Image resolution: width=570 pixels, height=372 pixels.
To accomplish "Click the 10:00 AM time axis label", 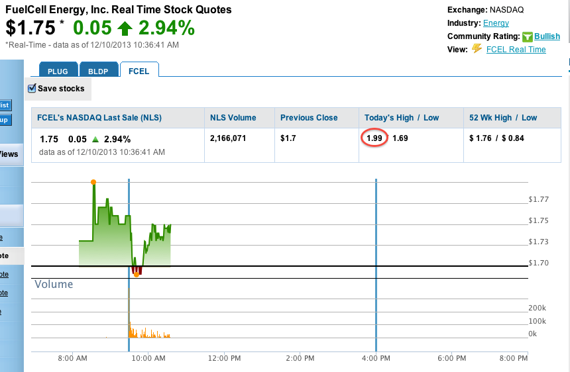I will click(148, 358).
